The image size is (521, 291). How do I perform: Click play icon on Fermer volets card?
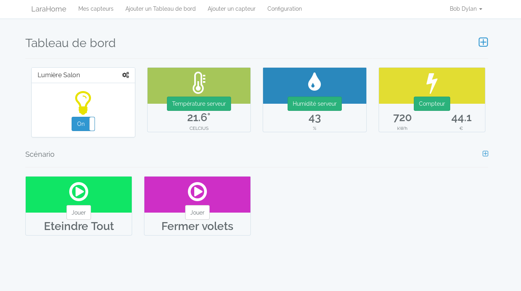[197, 192]
